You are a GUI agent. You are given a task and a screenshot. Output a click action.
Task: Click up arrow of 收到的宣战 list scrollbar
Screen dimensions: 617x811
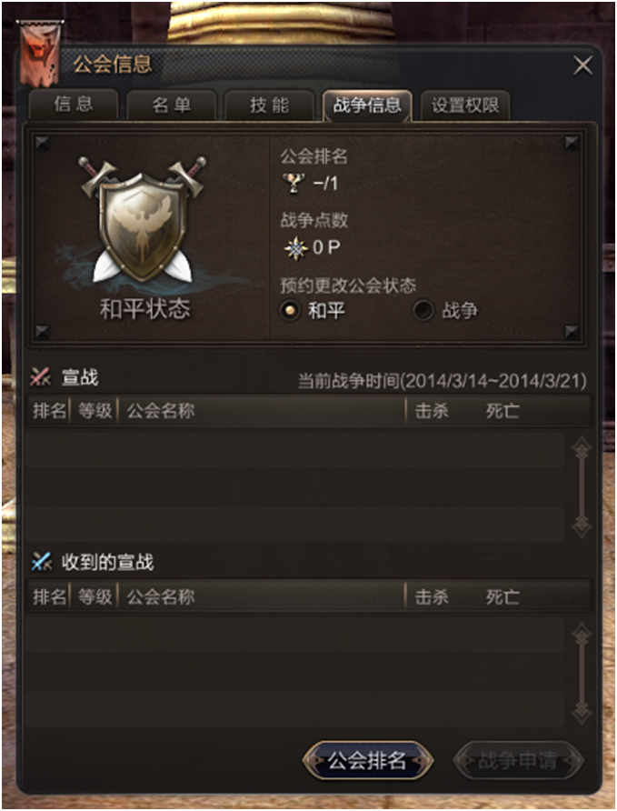point(582,634)
